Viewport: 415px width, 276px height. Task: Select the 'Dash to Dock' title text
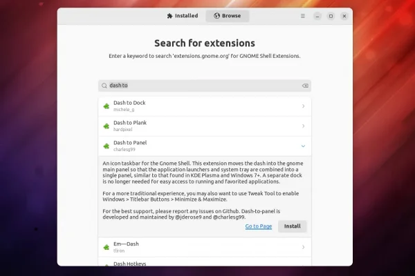click(129, 103)
